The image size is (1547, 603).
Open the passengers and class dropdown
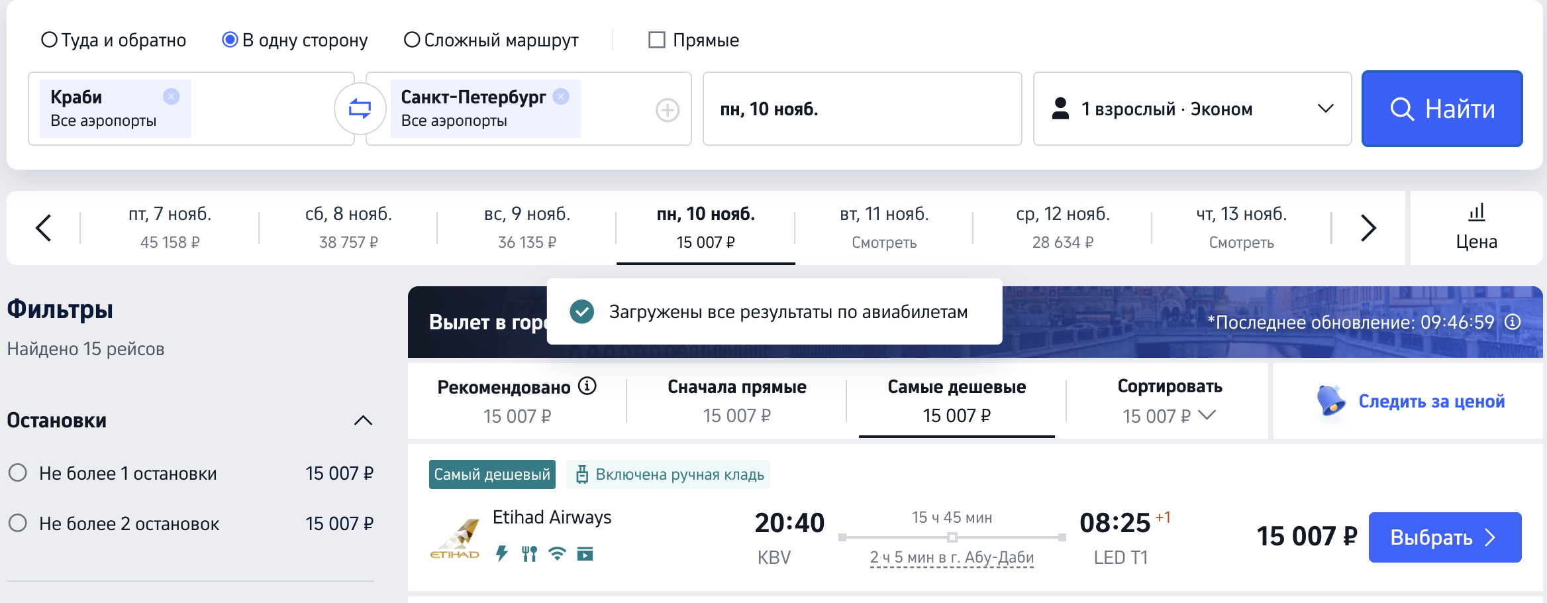pyautogui.click(x=1192, y=109)
